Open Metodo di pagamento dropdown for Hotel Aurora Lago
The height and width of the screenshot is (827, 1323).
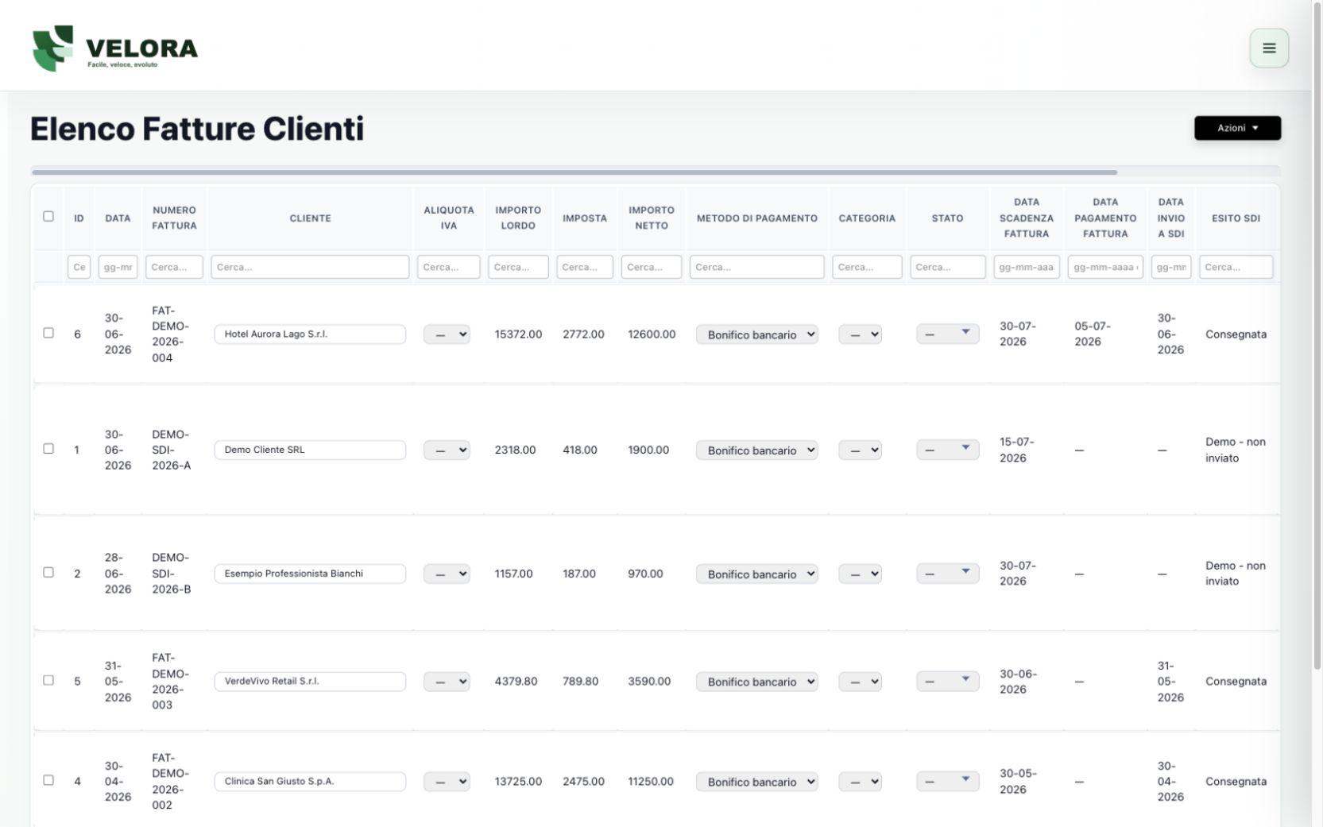756,334
